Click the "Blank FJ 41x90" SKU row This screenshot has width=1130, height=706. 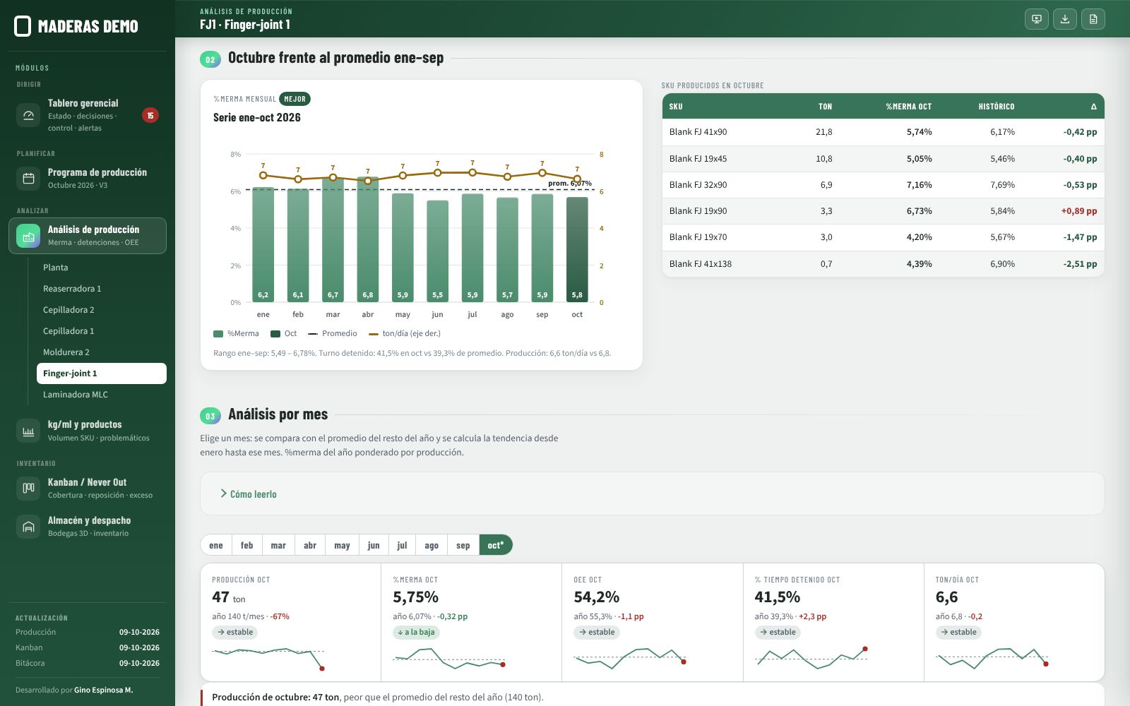point(883,132)
